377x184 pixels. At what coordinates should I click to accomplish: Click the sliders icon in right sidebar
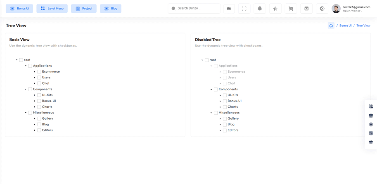pos(371,133)
